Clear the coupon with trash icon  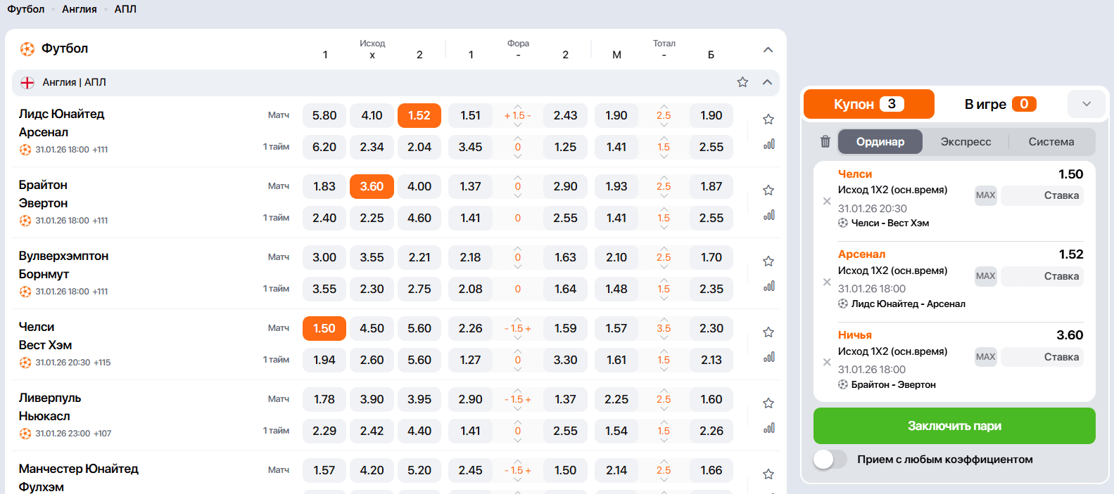(825, 141)
